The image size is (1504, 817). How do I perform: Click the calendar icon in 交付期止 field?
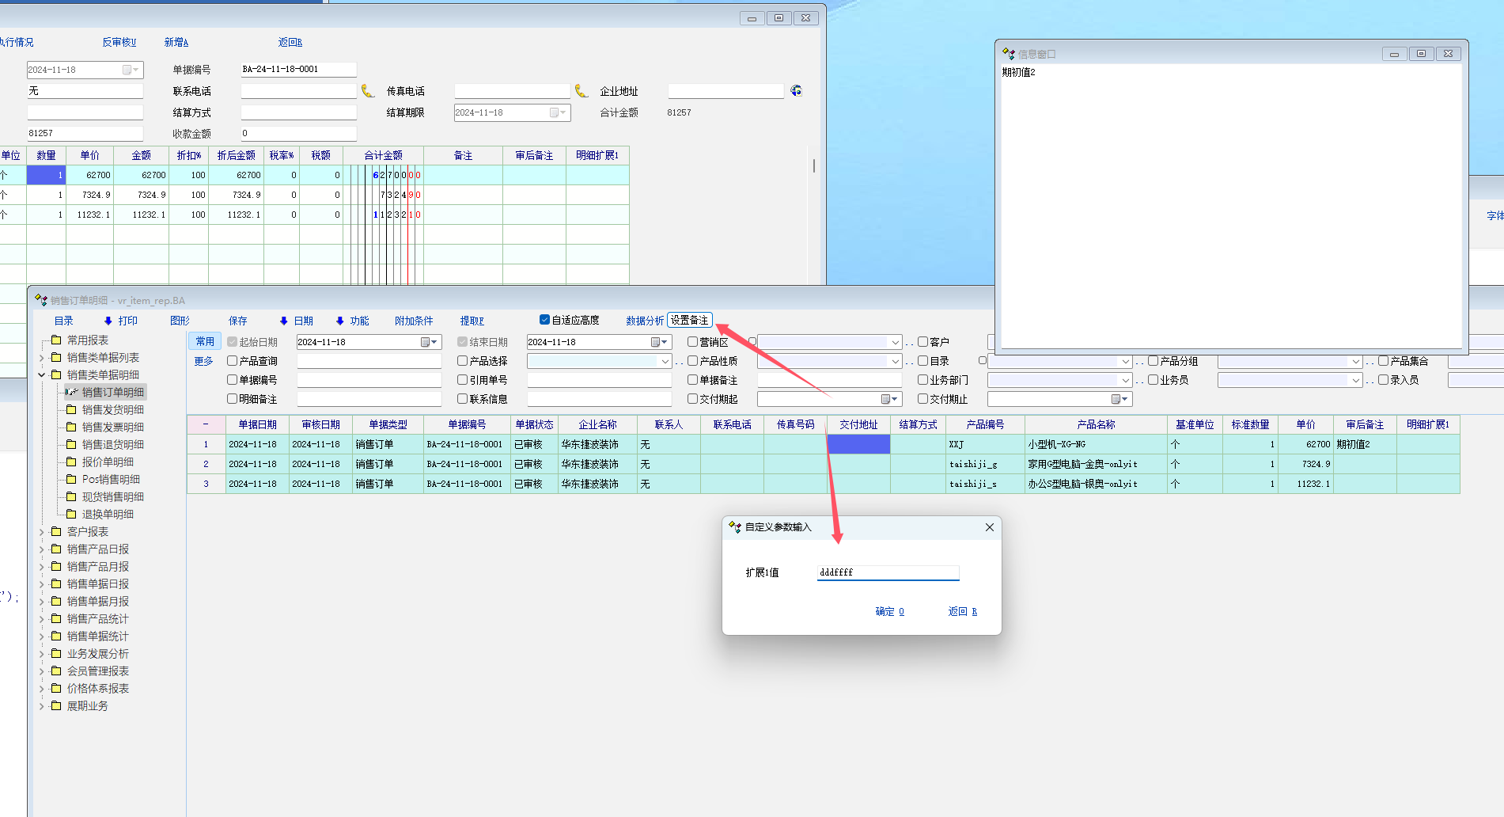click(x=1117, y=400)
